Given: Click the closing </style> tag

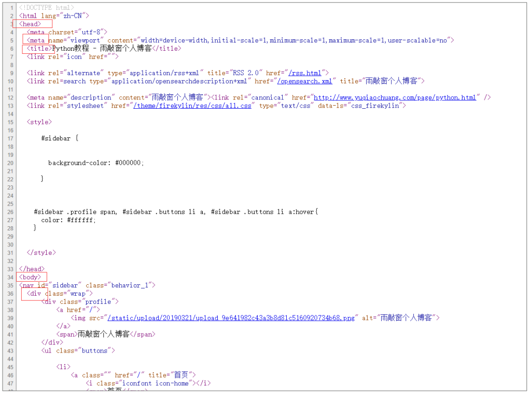Looking at the screenshot, I should [41, 253].
